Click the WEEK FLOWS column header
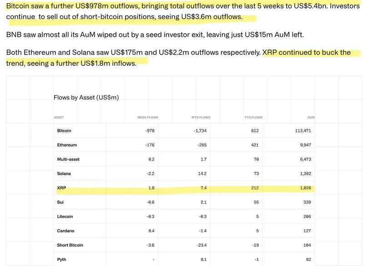Screen dimensions: 382x266 [147, 118]
